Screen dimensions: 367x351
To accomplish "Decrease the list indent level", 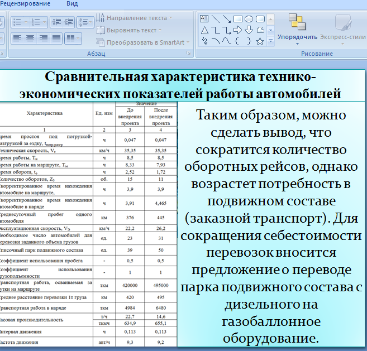I will (x=56, y=22).
